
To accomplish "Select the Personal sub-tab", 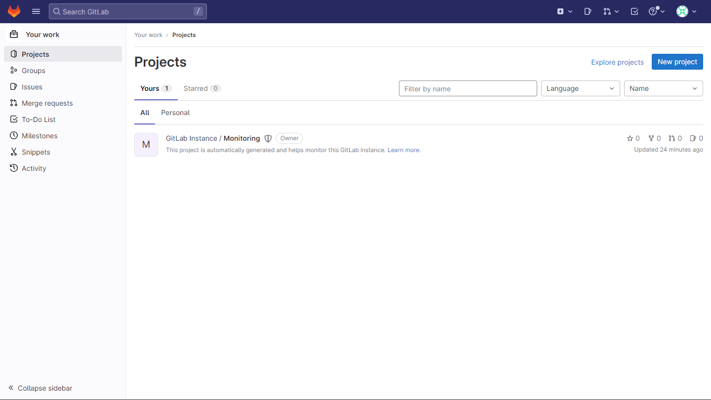I will (x=175, y=113).
